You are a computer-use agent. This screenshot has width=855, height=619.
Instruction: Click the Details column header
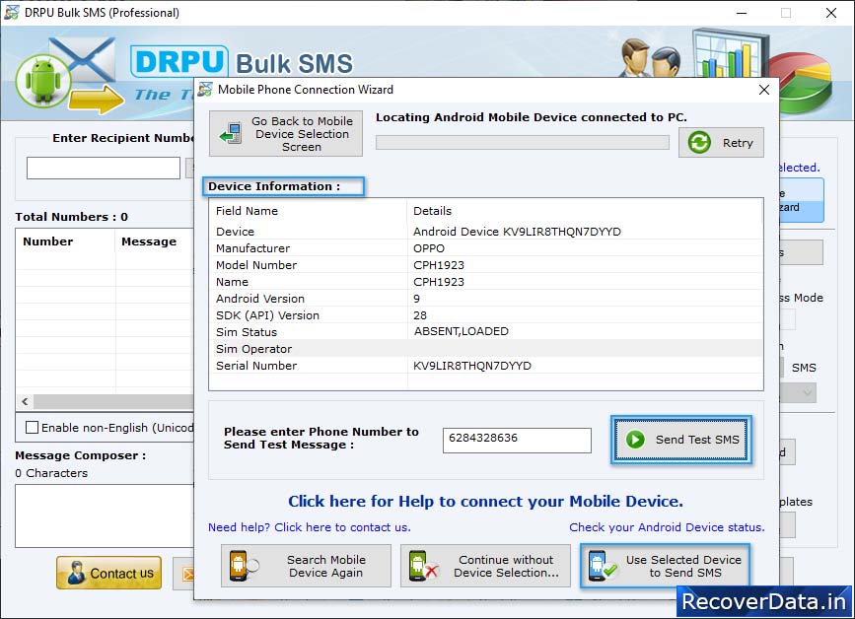(x=585, y=211)
